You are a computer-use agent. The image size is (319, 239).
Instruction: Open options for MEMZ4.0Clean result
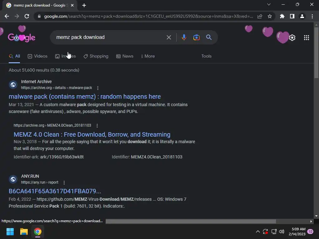97,126
